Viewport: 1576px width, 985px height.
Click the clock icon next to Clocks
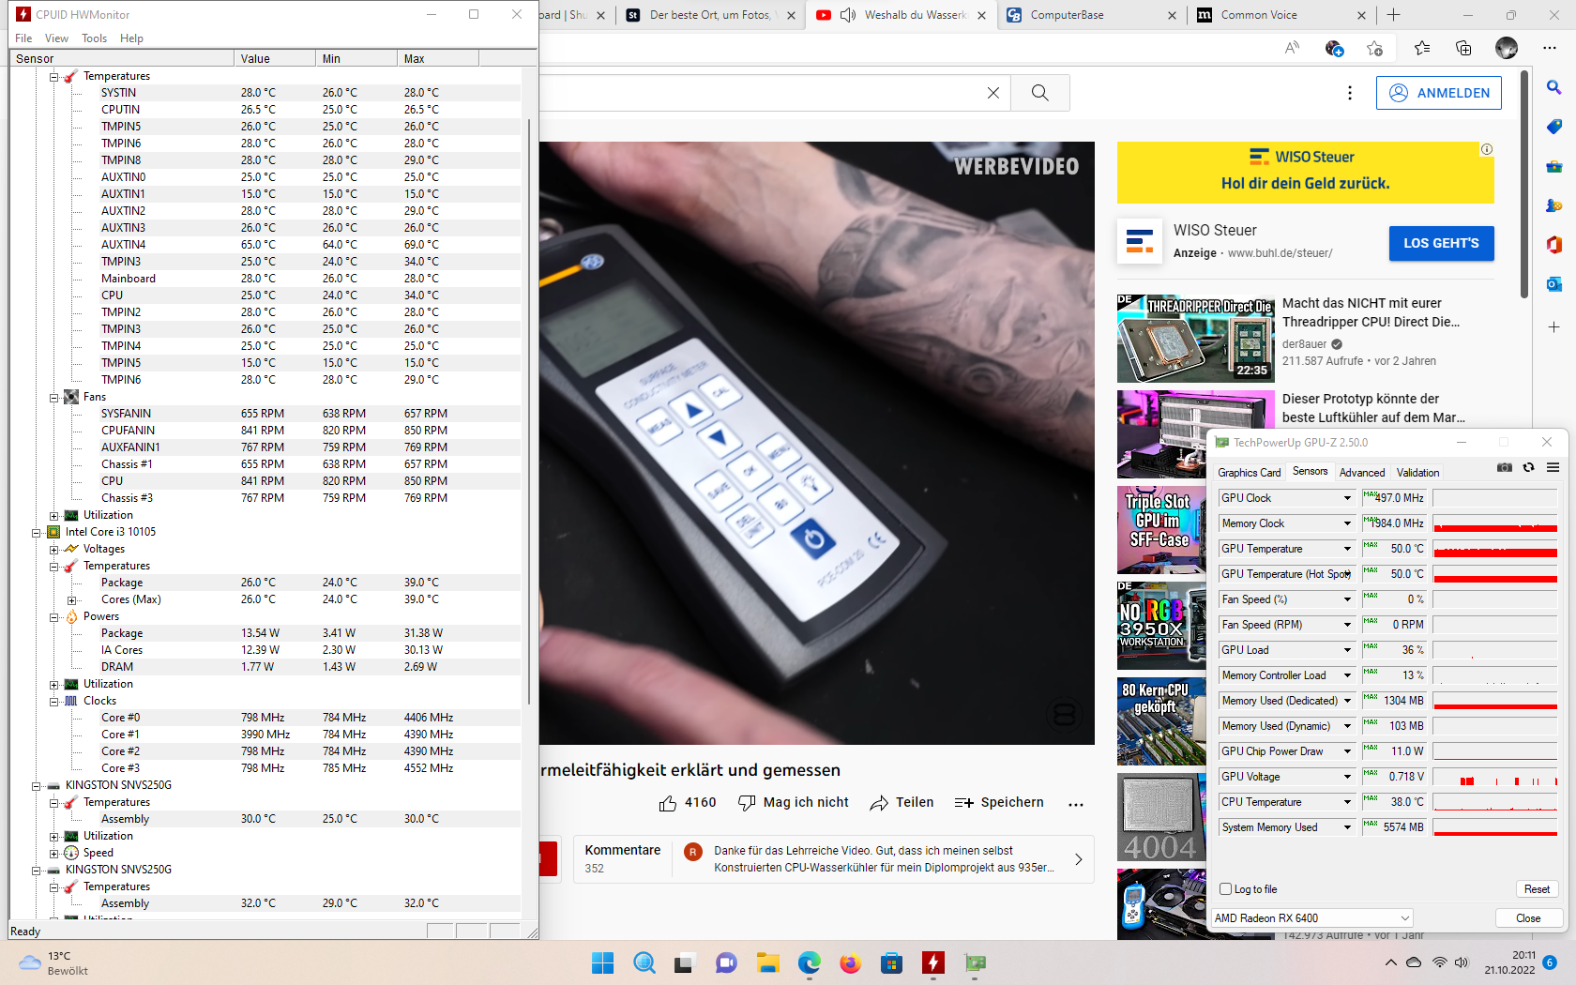(70, 701)
